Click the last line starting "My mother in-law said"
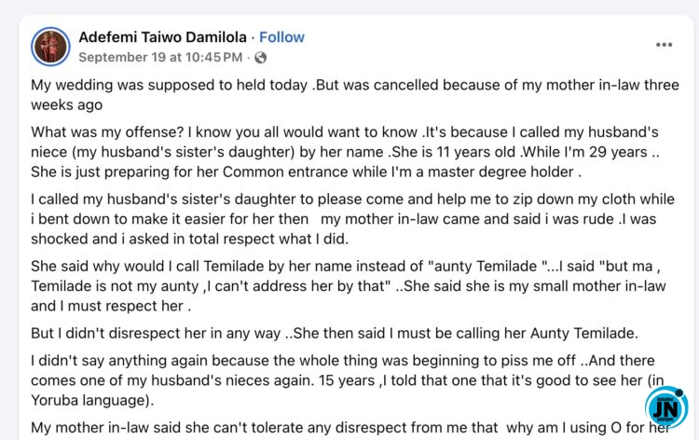The image size is (699, 440). tap(350, 428)
